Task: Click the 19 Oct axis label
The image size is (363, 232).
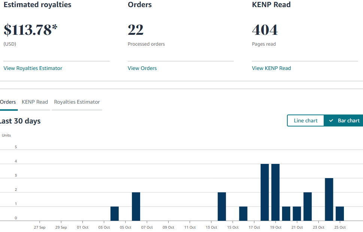Action: click(x=276, y=228)
